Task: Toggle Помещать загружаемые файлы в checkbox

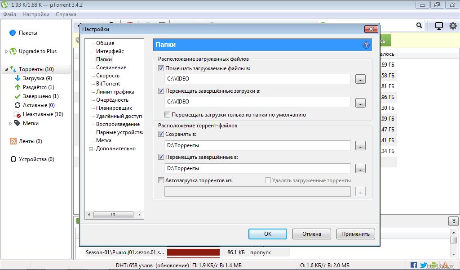Action: [x=161, y=68]
